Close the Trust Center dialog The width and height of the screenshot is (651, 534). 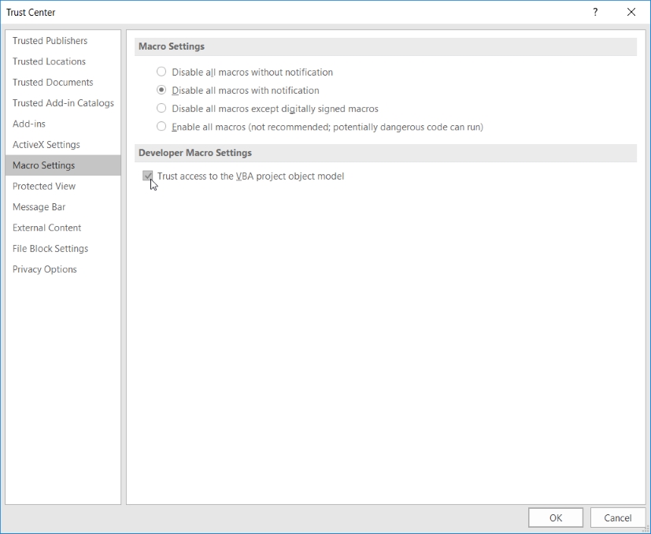[x=631, y=12]
